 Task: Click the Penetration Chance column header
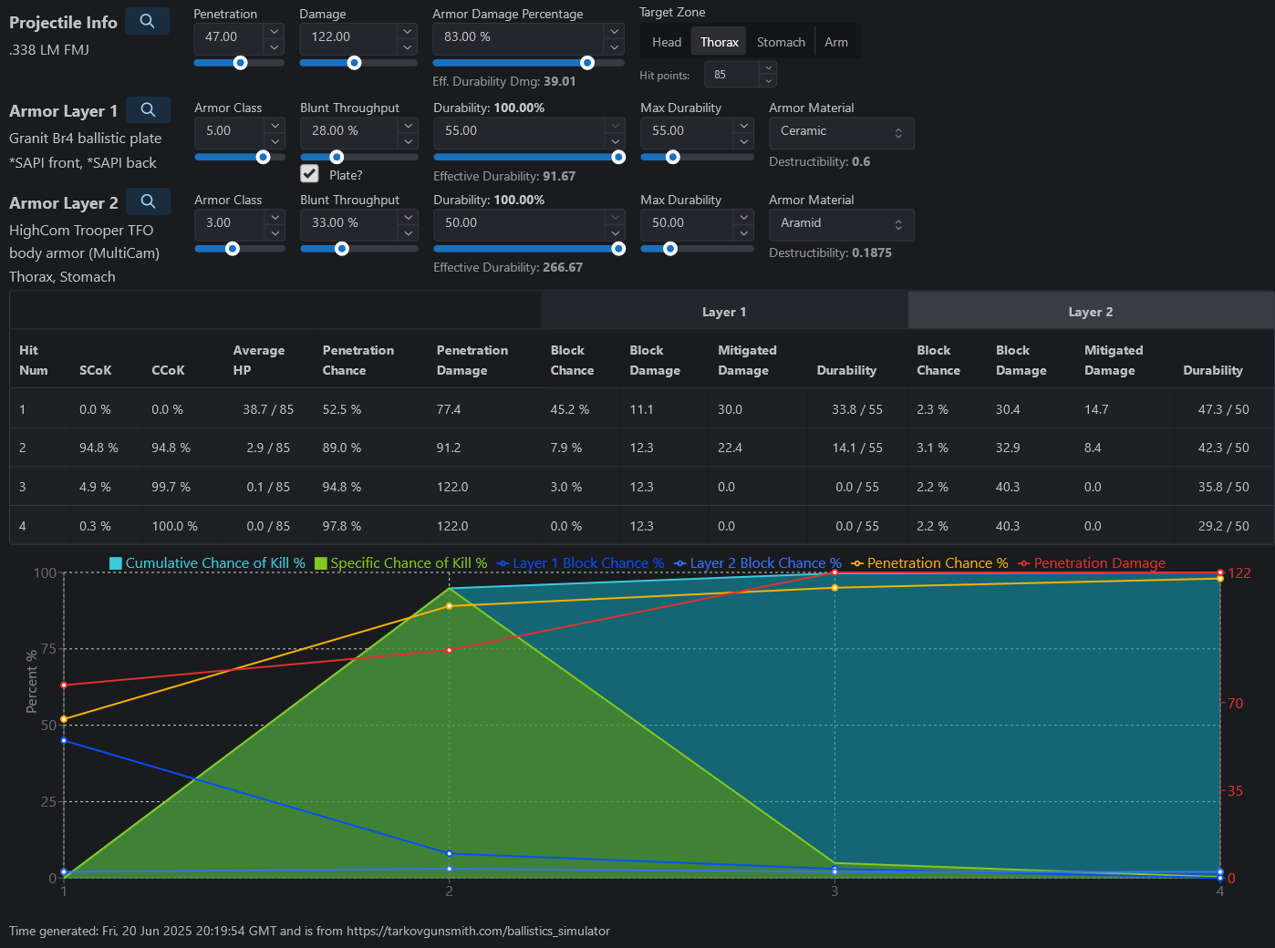[358, 360]
